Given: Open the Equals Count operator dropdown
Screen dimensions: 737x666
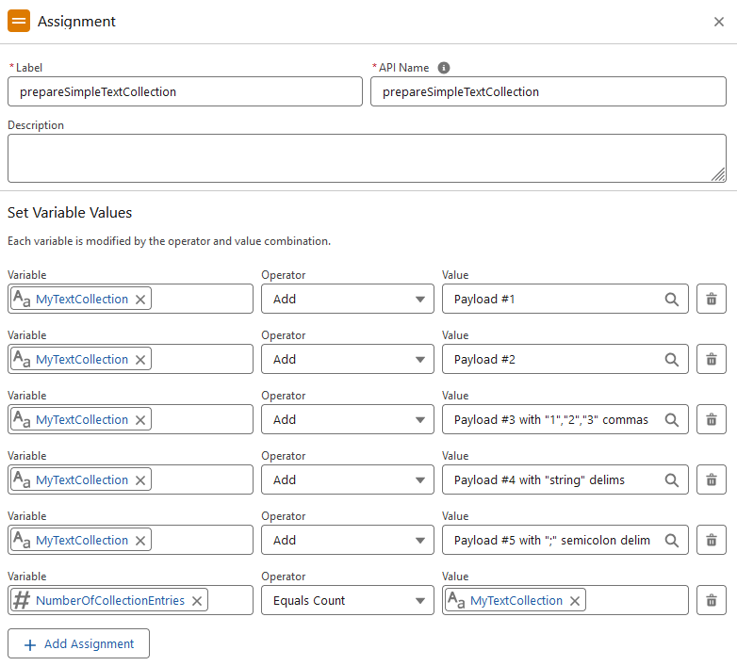Looking at the screenshot, I should 348,600.
